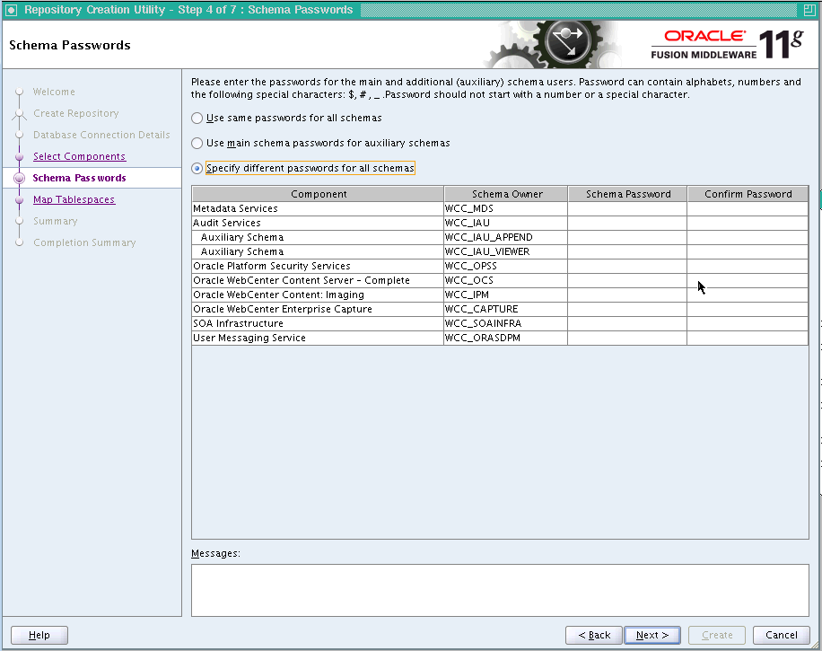Click Confirm Password field for WCC_CAPTURE
The image size is (822, 651).
point(748,309)
